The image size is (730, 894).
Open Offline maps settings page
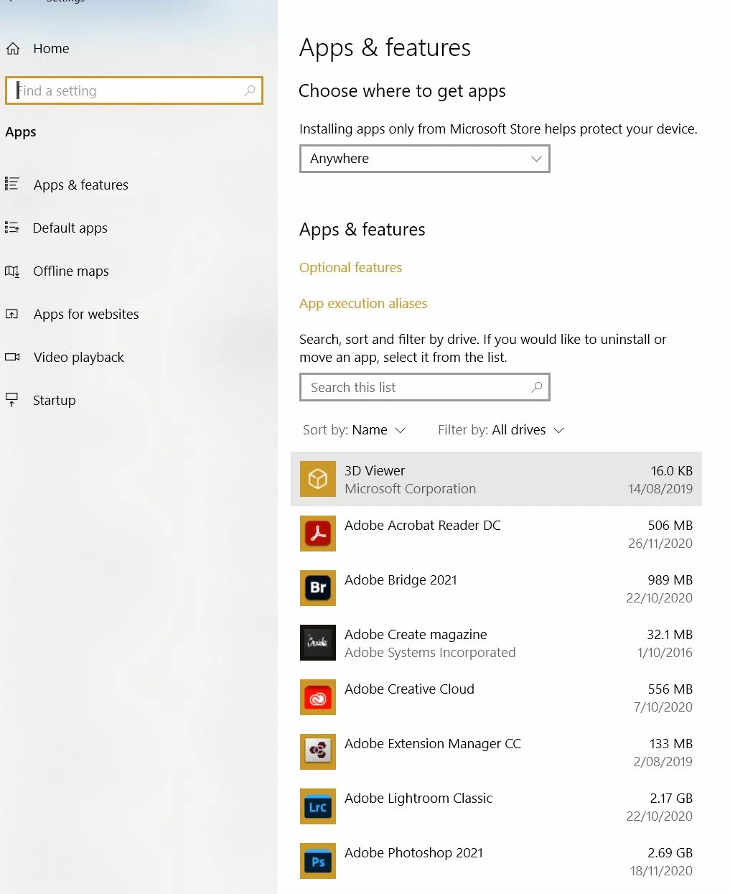(71, 271)
